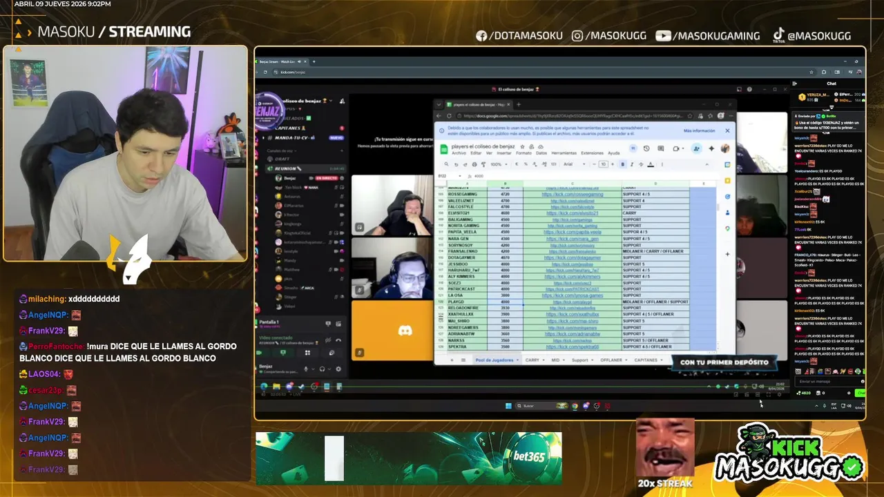884x497 pixels.
Task: Click the Sheets print icon
Action: click(474, 164)
